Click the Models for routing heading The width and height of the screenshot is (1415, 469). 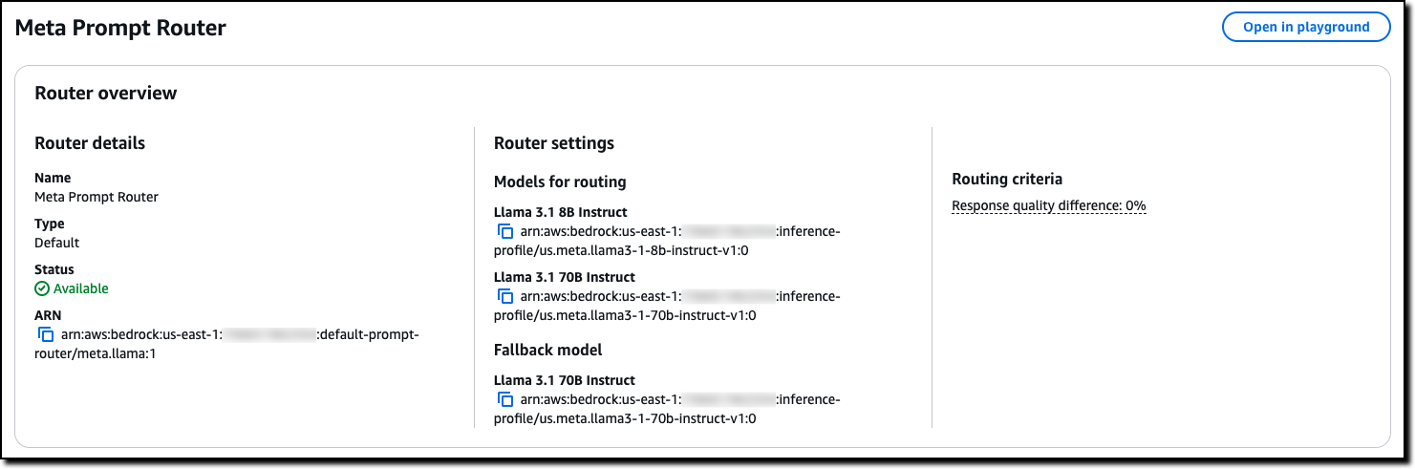tap(560, 181)
